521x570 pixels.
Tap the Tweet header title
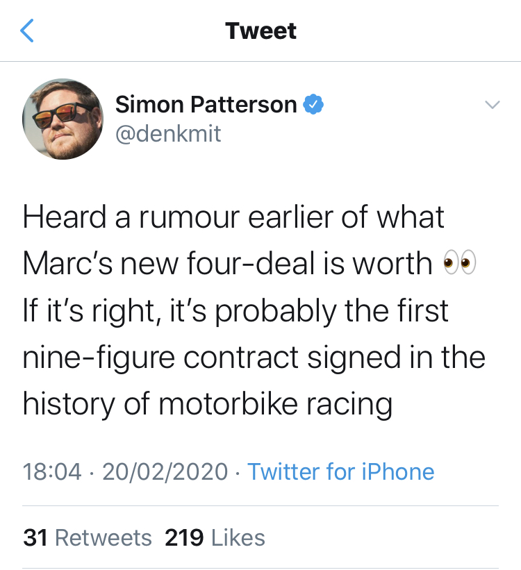[260, 31]
